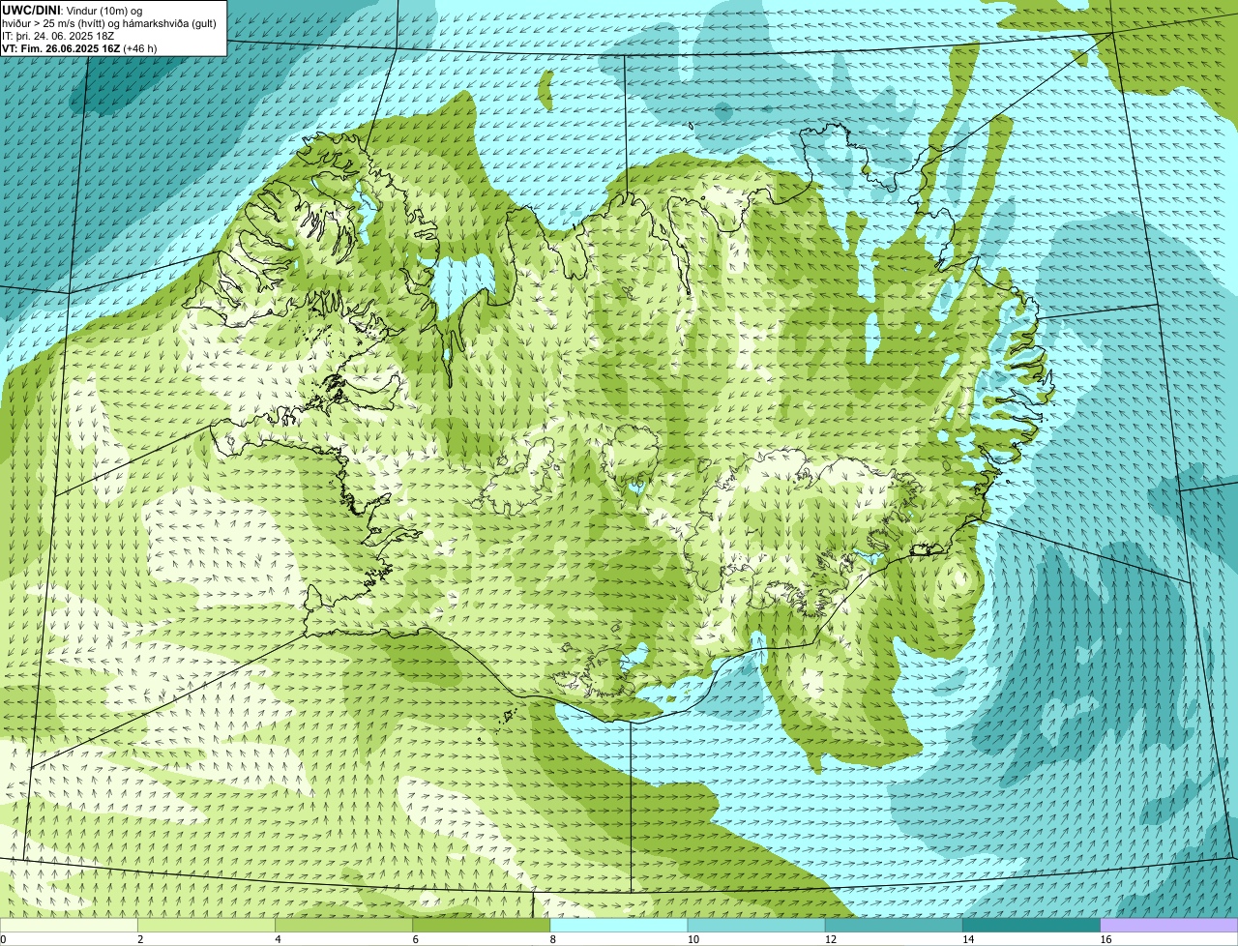The image size is (1238, 946).
Task: Click the 14–16 m/s dark teal legend segment
Action: point(1031,926)
